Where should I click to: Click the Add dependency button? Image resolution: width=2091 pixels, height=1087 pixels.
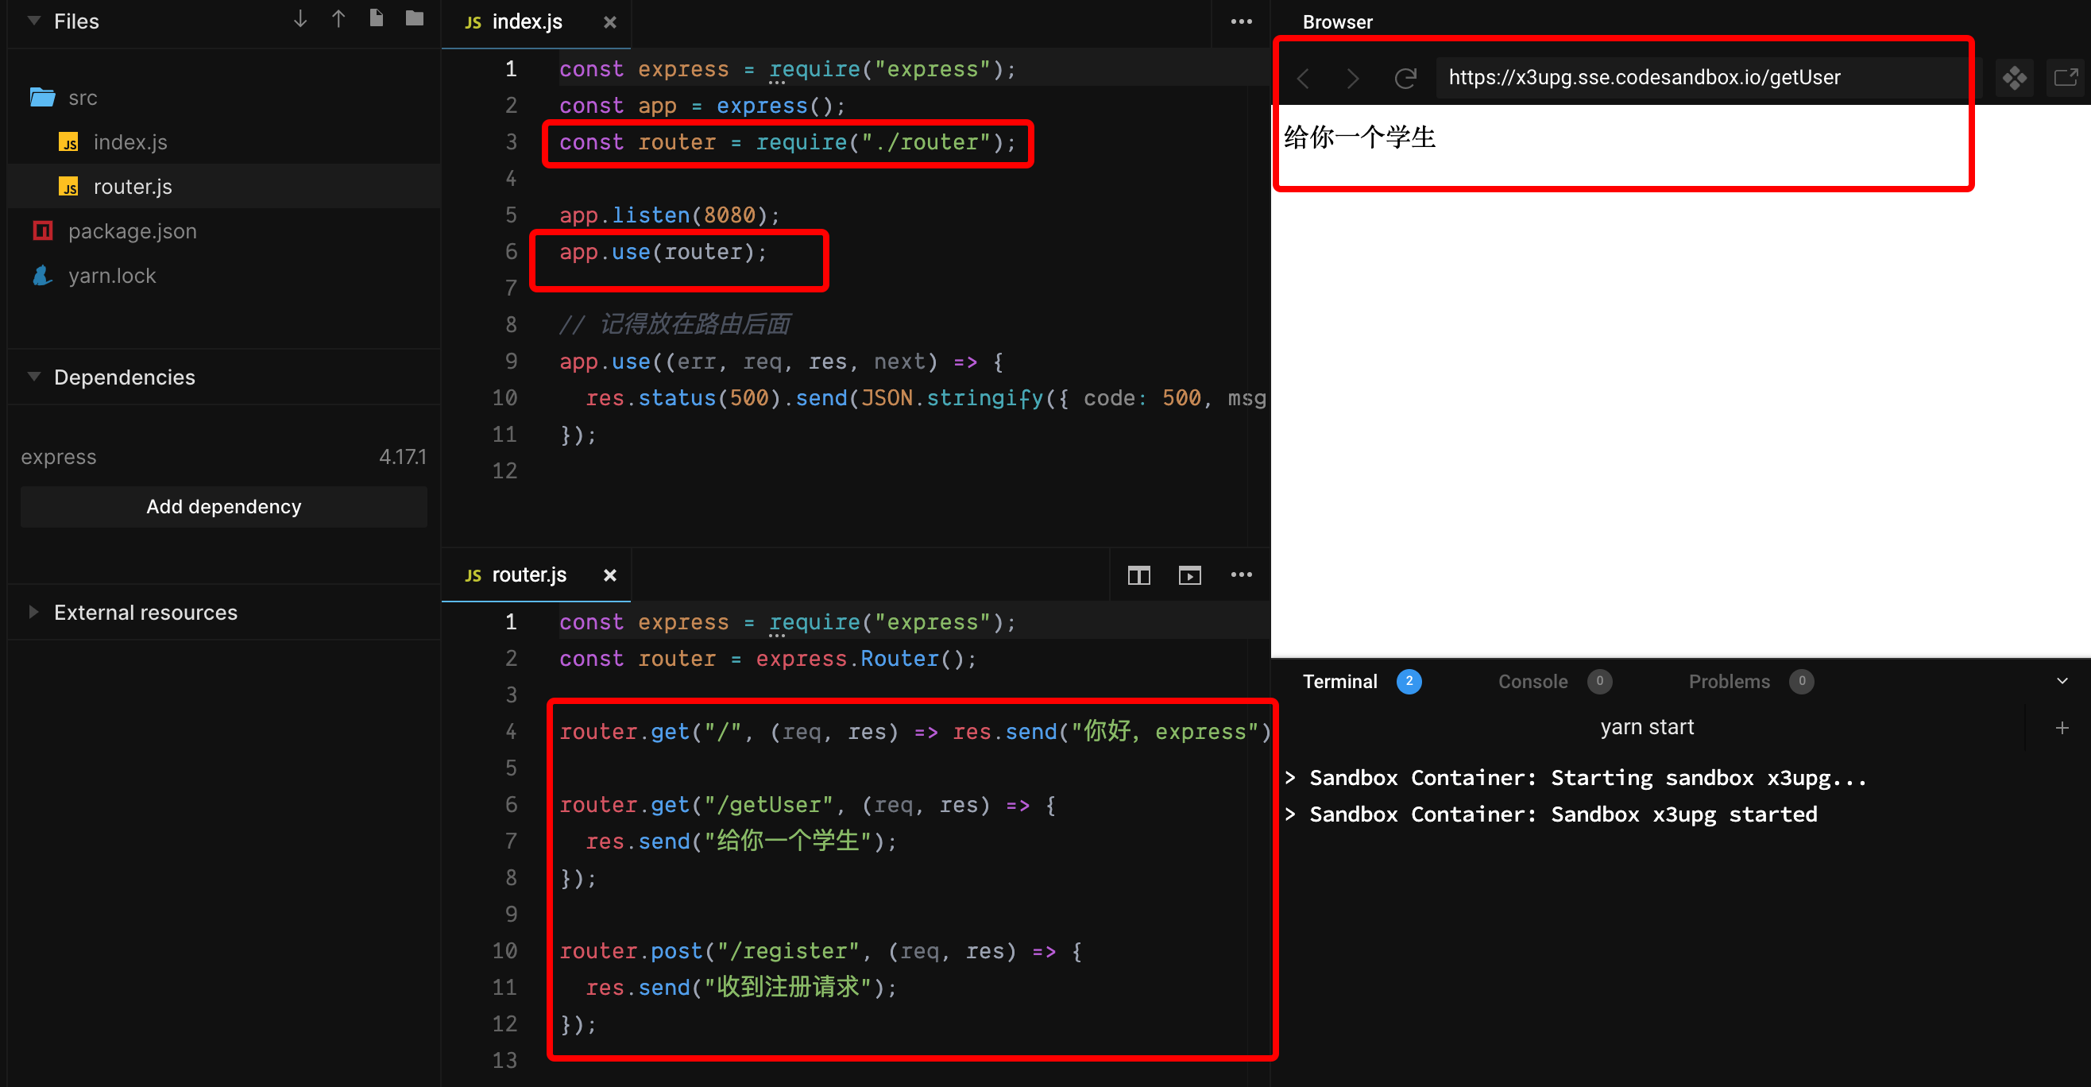tap(226, 505)
